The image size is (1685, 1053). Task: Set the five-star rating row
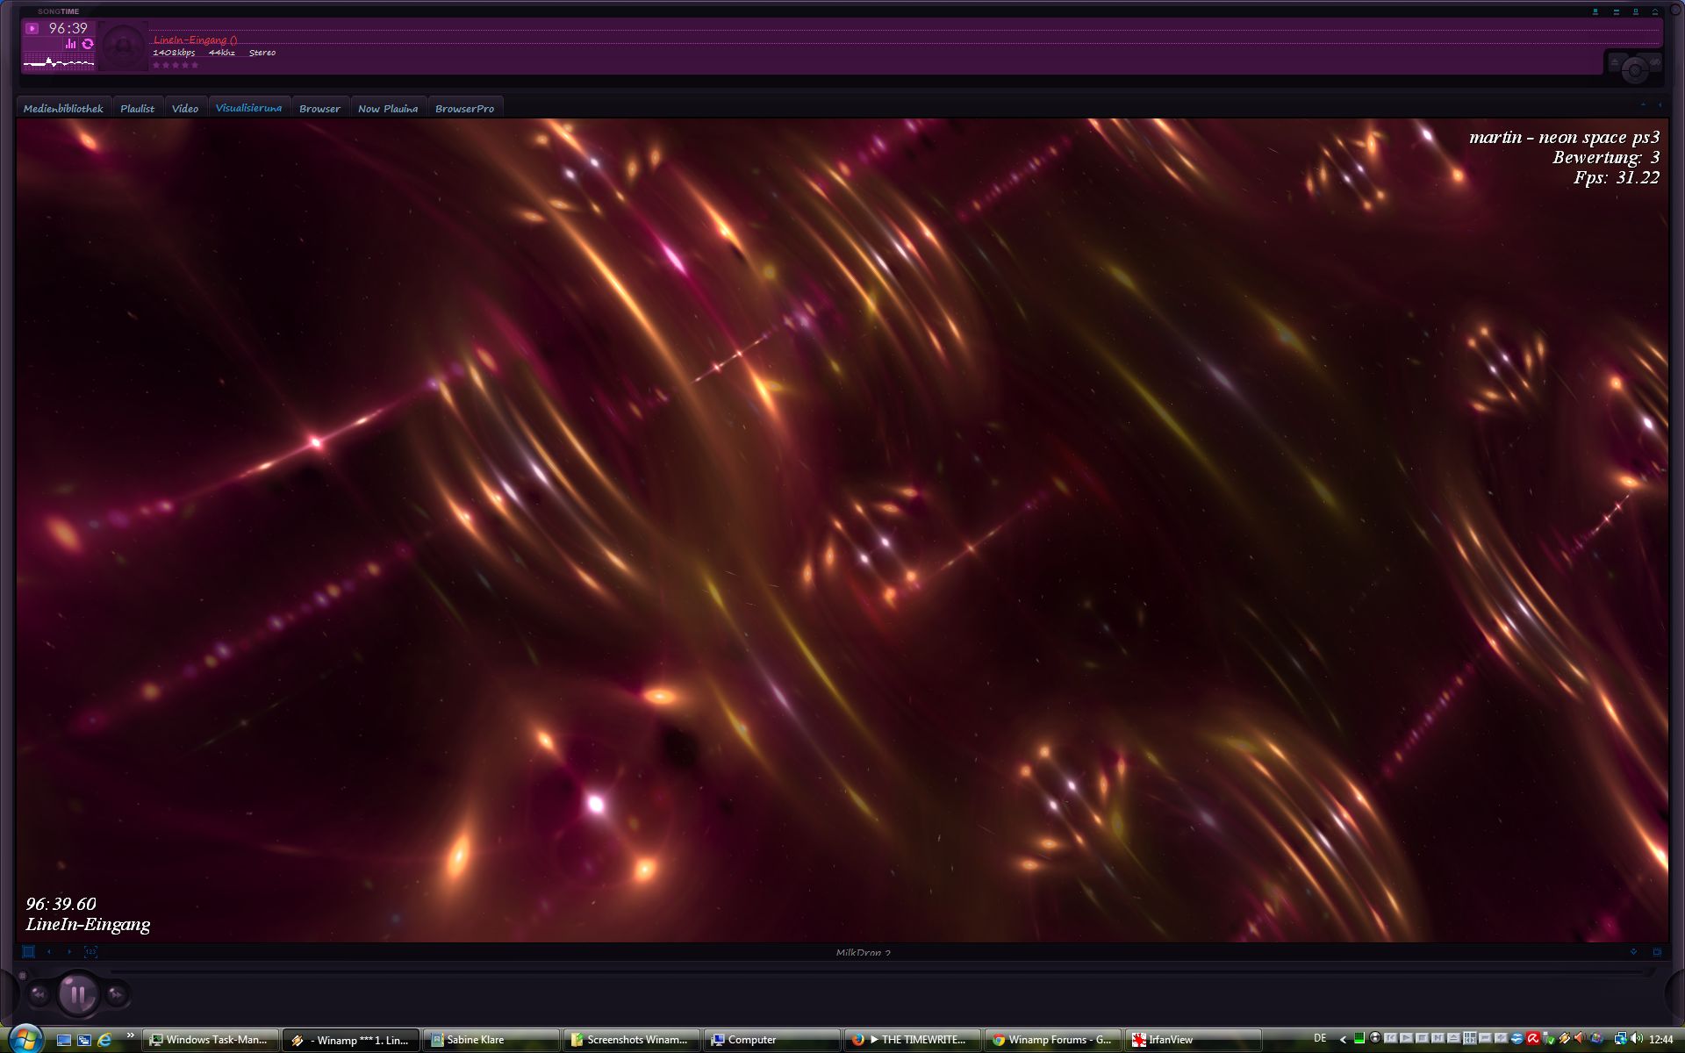pyautogui.click(x=176, y=65)
